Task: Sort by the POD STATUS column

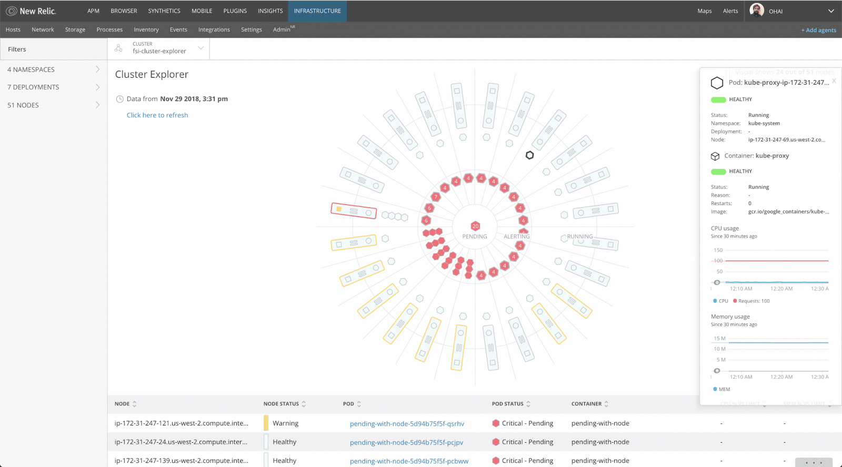Action: pyautogui.click(x=511, y=404)
